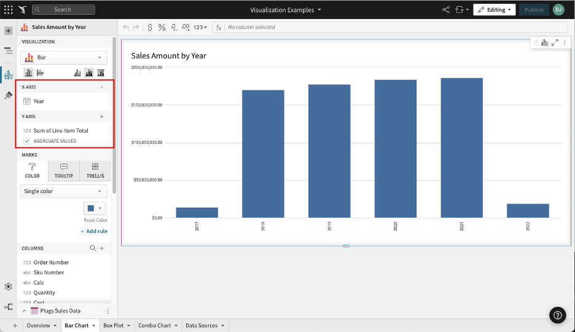This screenshot has height=332, width=575.
Task: Expand the chart to full screen
Action: coord(555,42)
